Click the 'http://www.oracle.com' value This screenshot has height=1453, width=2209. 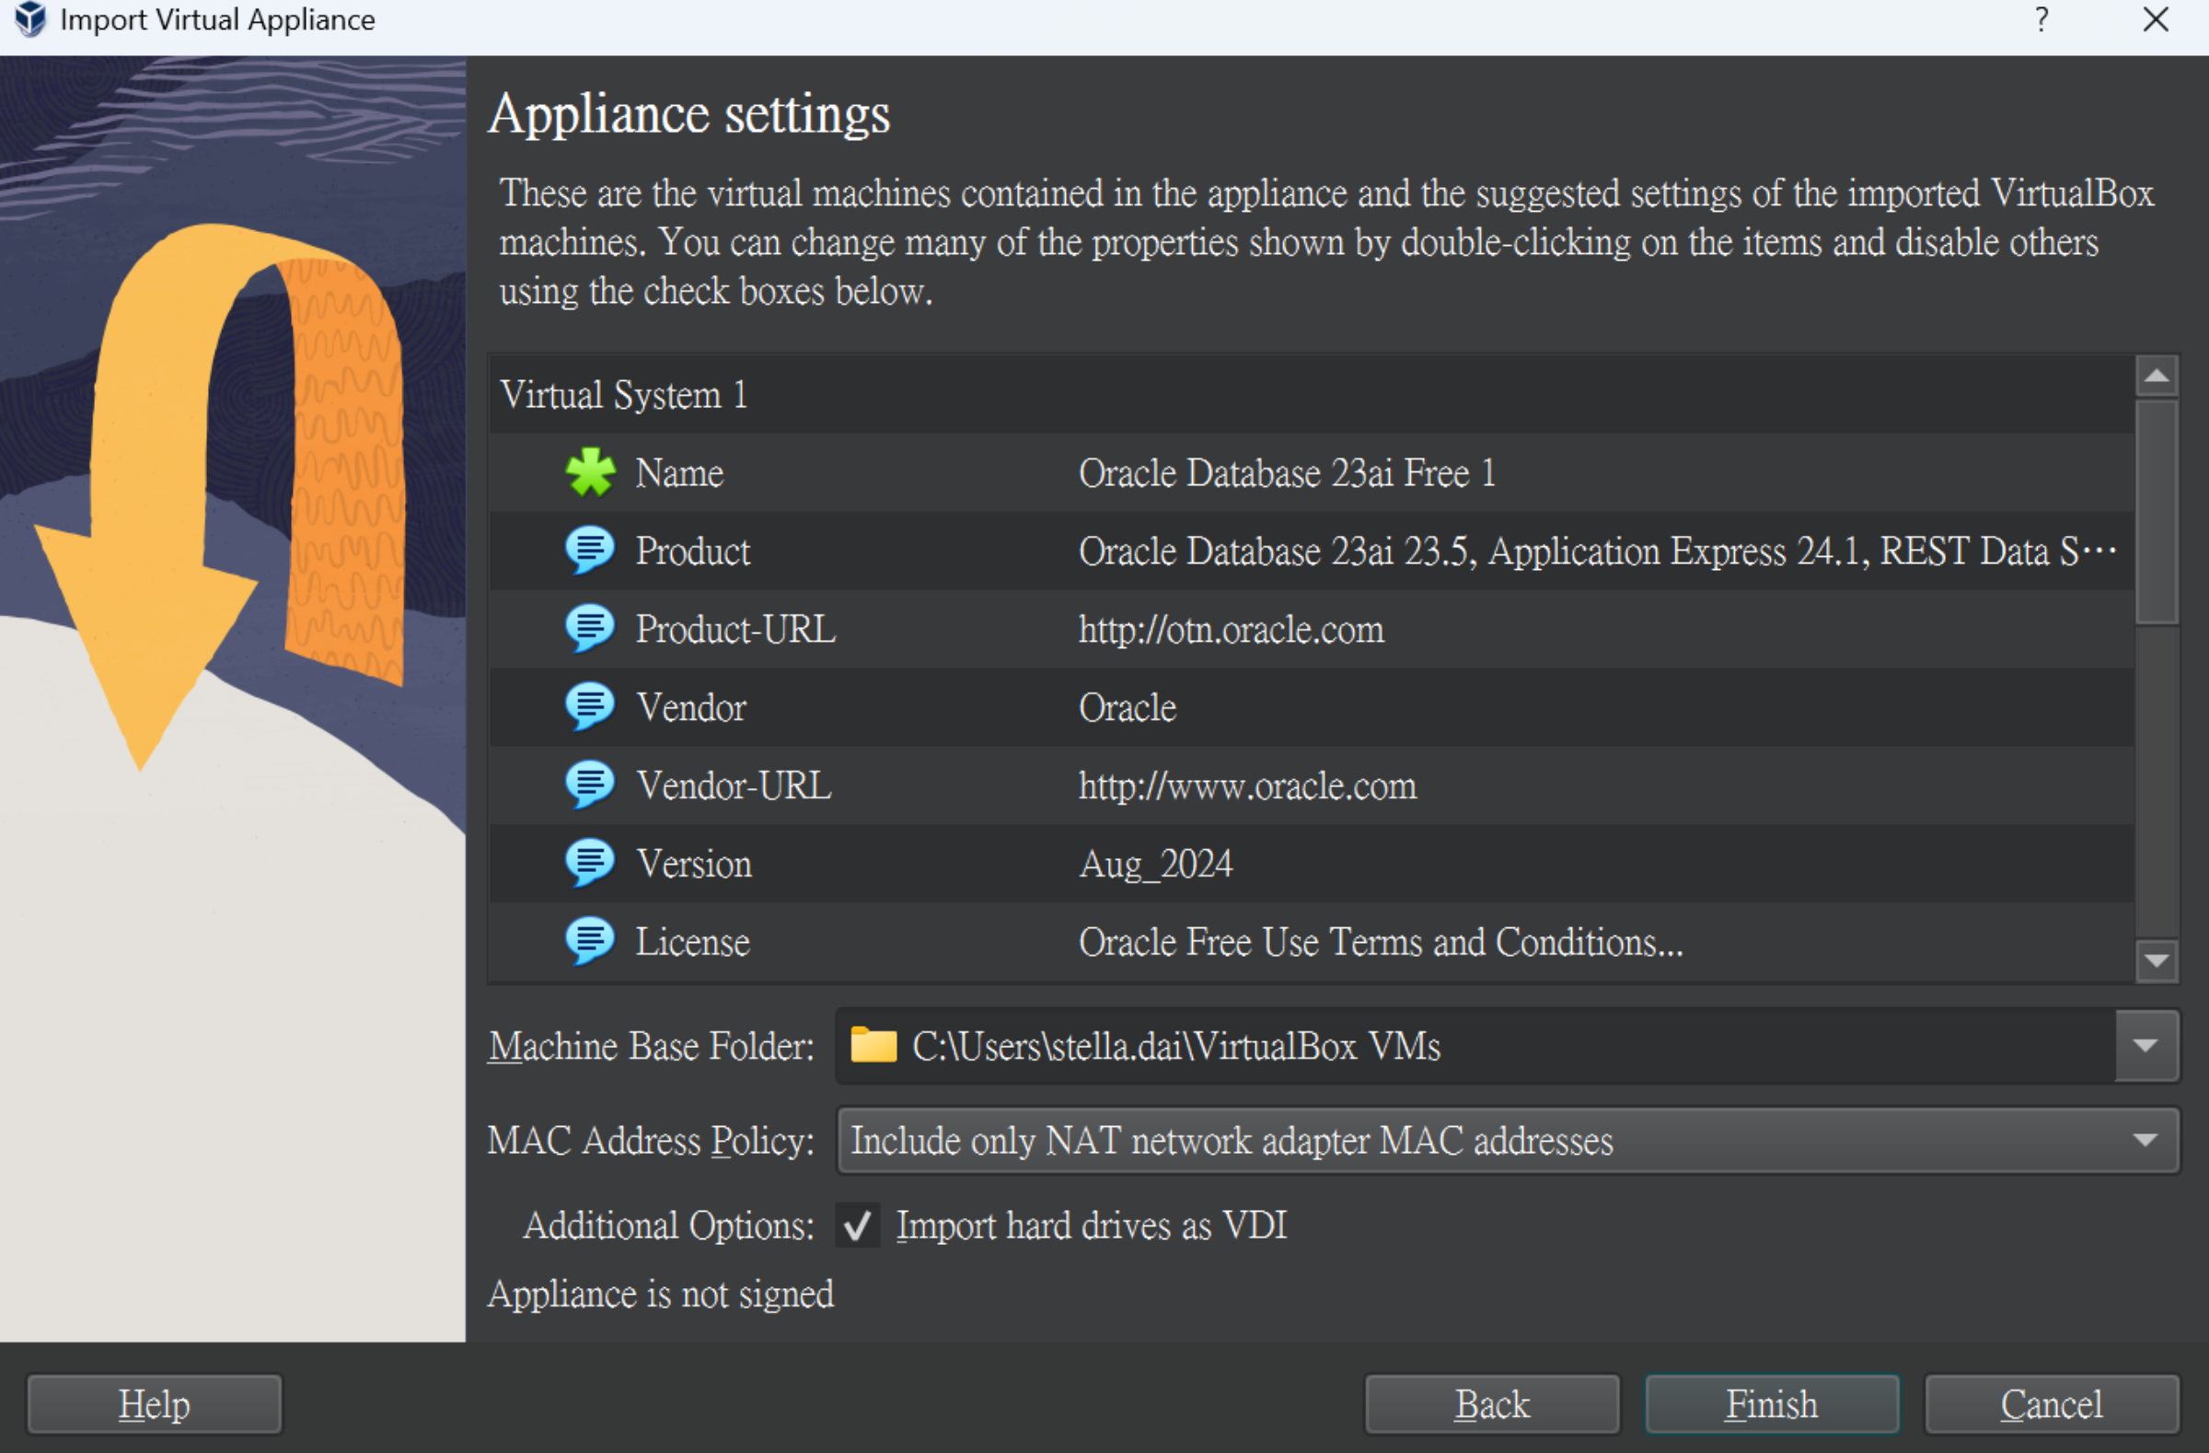click(1247, 785)
